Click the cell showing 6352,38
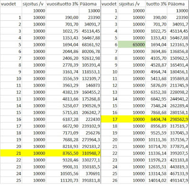This screenshot has width=189, height=186. (x=156, y=92)
